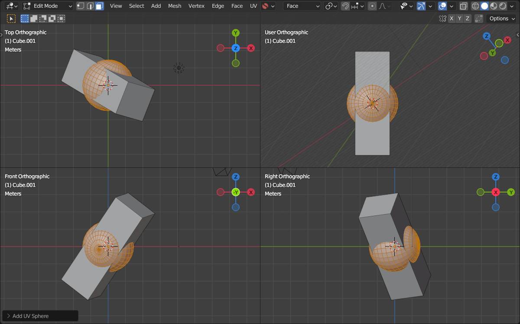The height and width of the screenshot is (324, 520).
Task: Click red X axis in Front view gizmo
Action: 251,192
